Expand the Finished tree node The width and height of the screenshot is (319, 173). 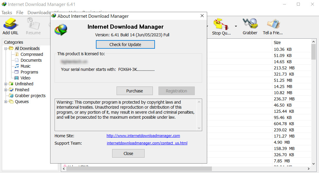pyautogui.click(x=6, y=90)
